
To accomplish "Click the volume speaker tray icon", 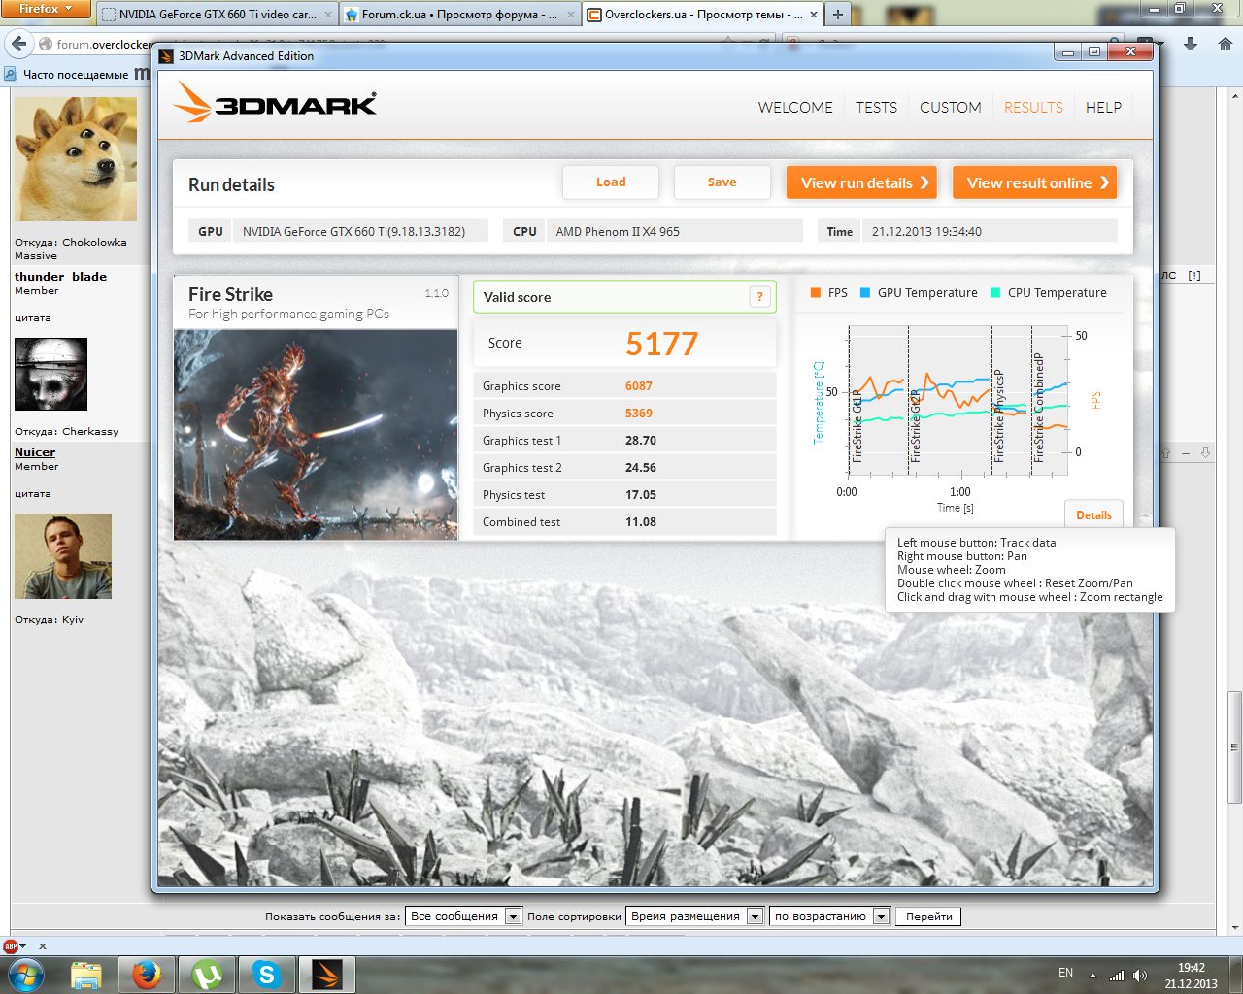I will [x=1140, y=975].
